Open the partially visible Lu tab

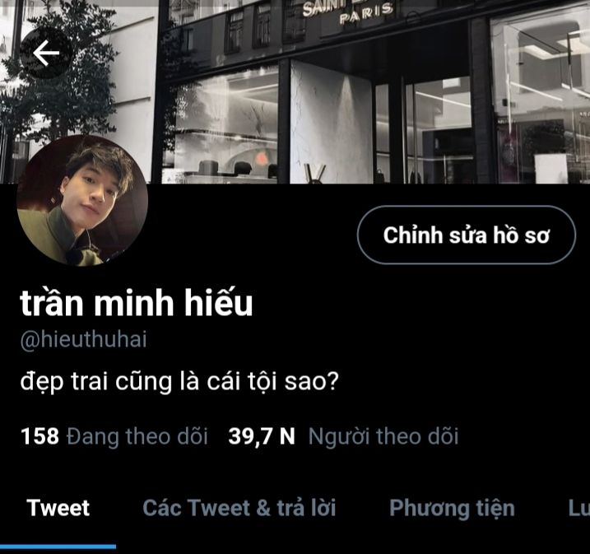(x=578, y=508)
